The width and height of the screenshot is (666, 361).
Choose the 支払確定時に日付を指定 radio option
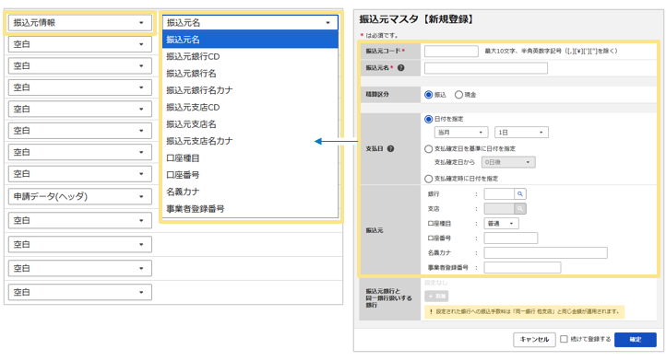coord(429,179)
